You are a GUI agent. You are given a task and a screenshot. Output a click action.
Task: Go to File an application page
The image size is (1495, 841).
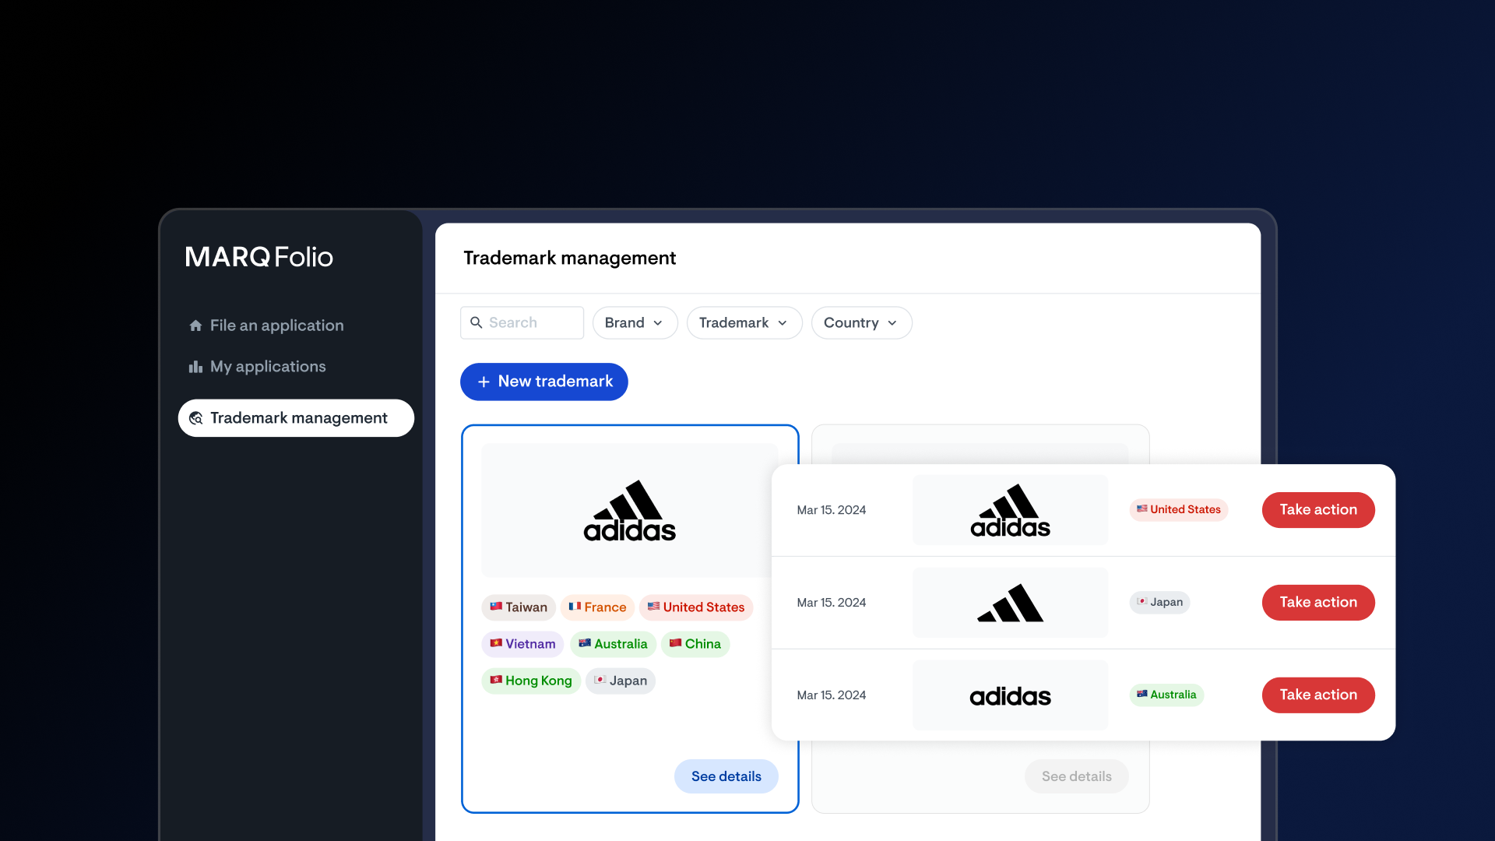tap(276, 325)
